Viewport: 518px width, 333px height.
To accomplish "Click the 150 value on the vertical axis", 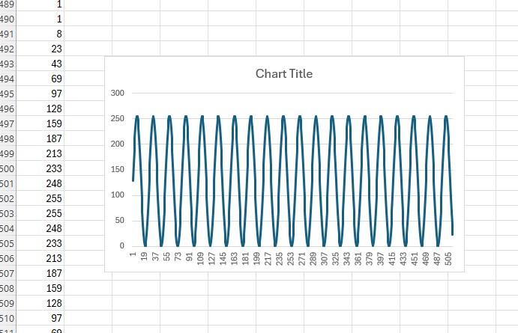I will click(116, 169).
